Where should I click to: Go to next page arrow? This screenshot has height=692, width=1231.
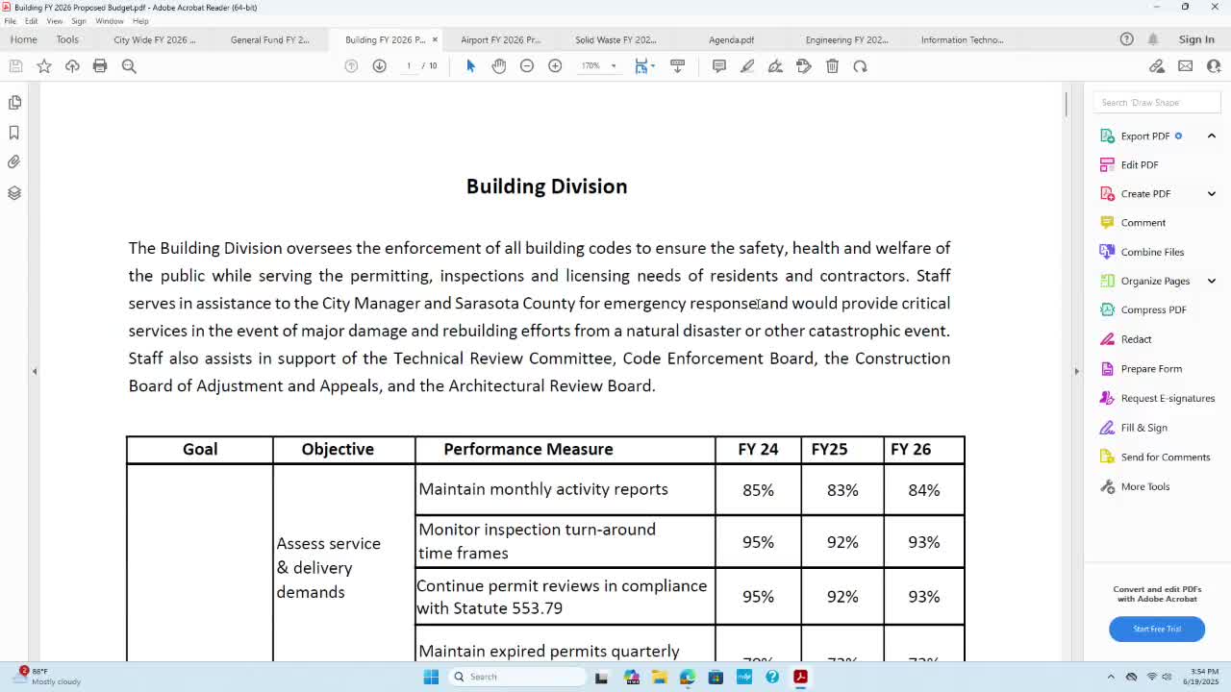[x=379, y=66]
